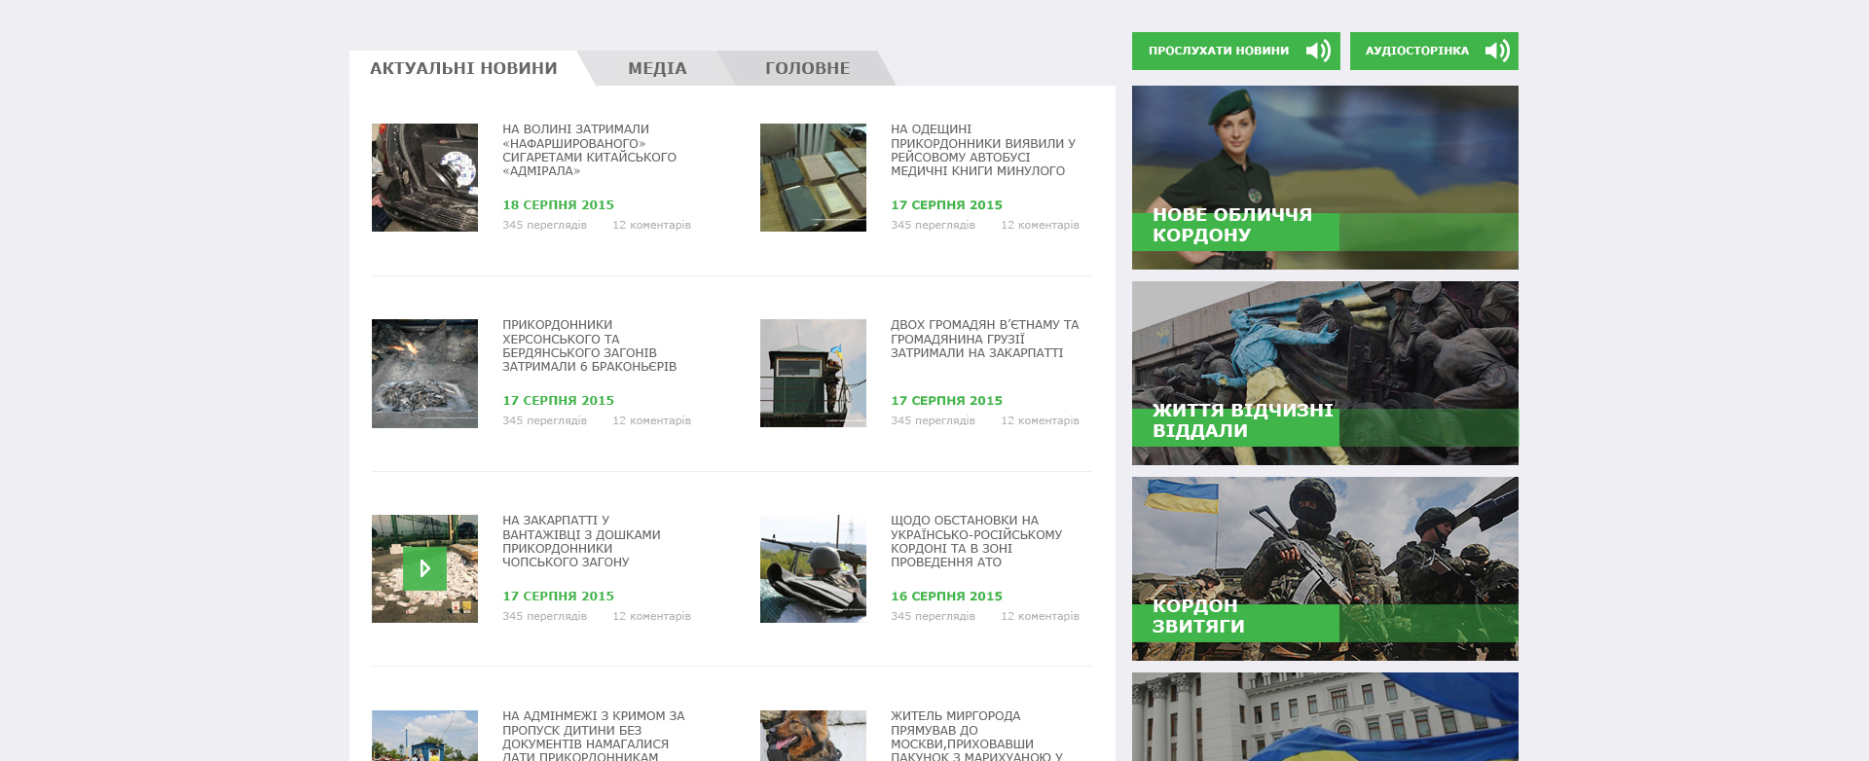Click 345 переглядів under Чопського загону article
This screenshot has width=1869, height=761.
coord(544,616)
